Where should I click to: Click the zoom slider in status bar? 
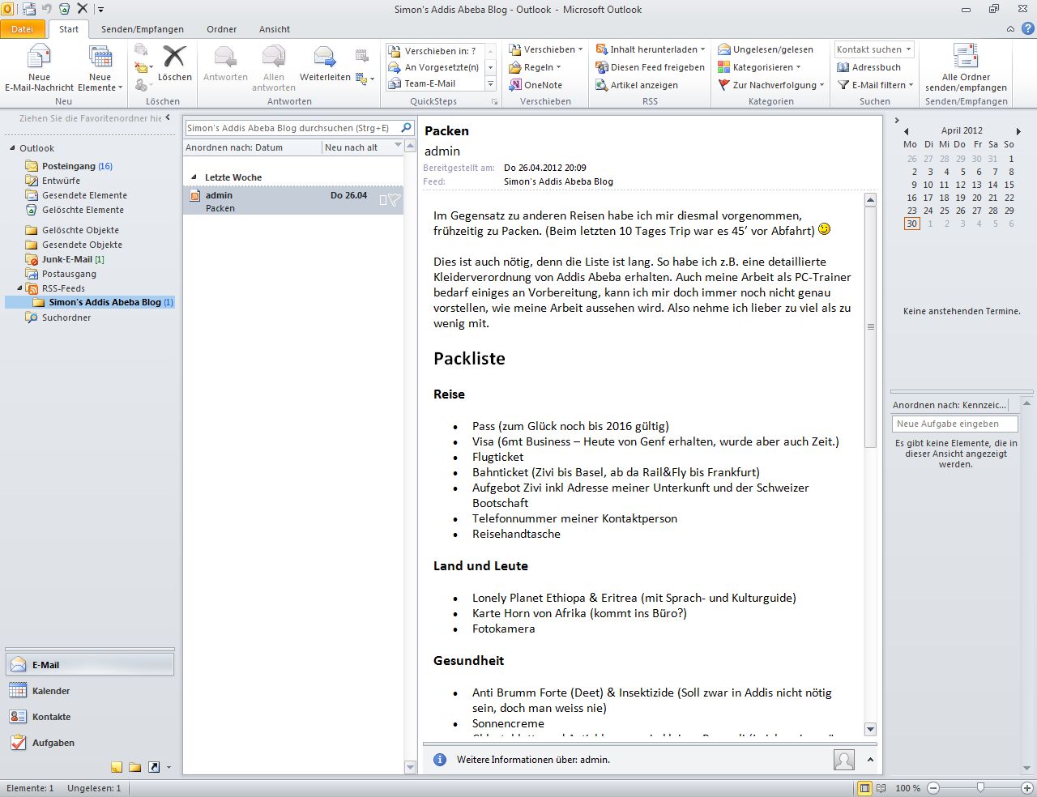980,788
